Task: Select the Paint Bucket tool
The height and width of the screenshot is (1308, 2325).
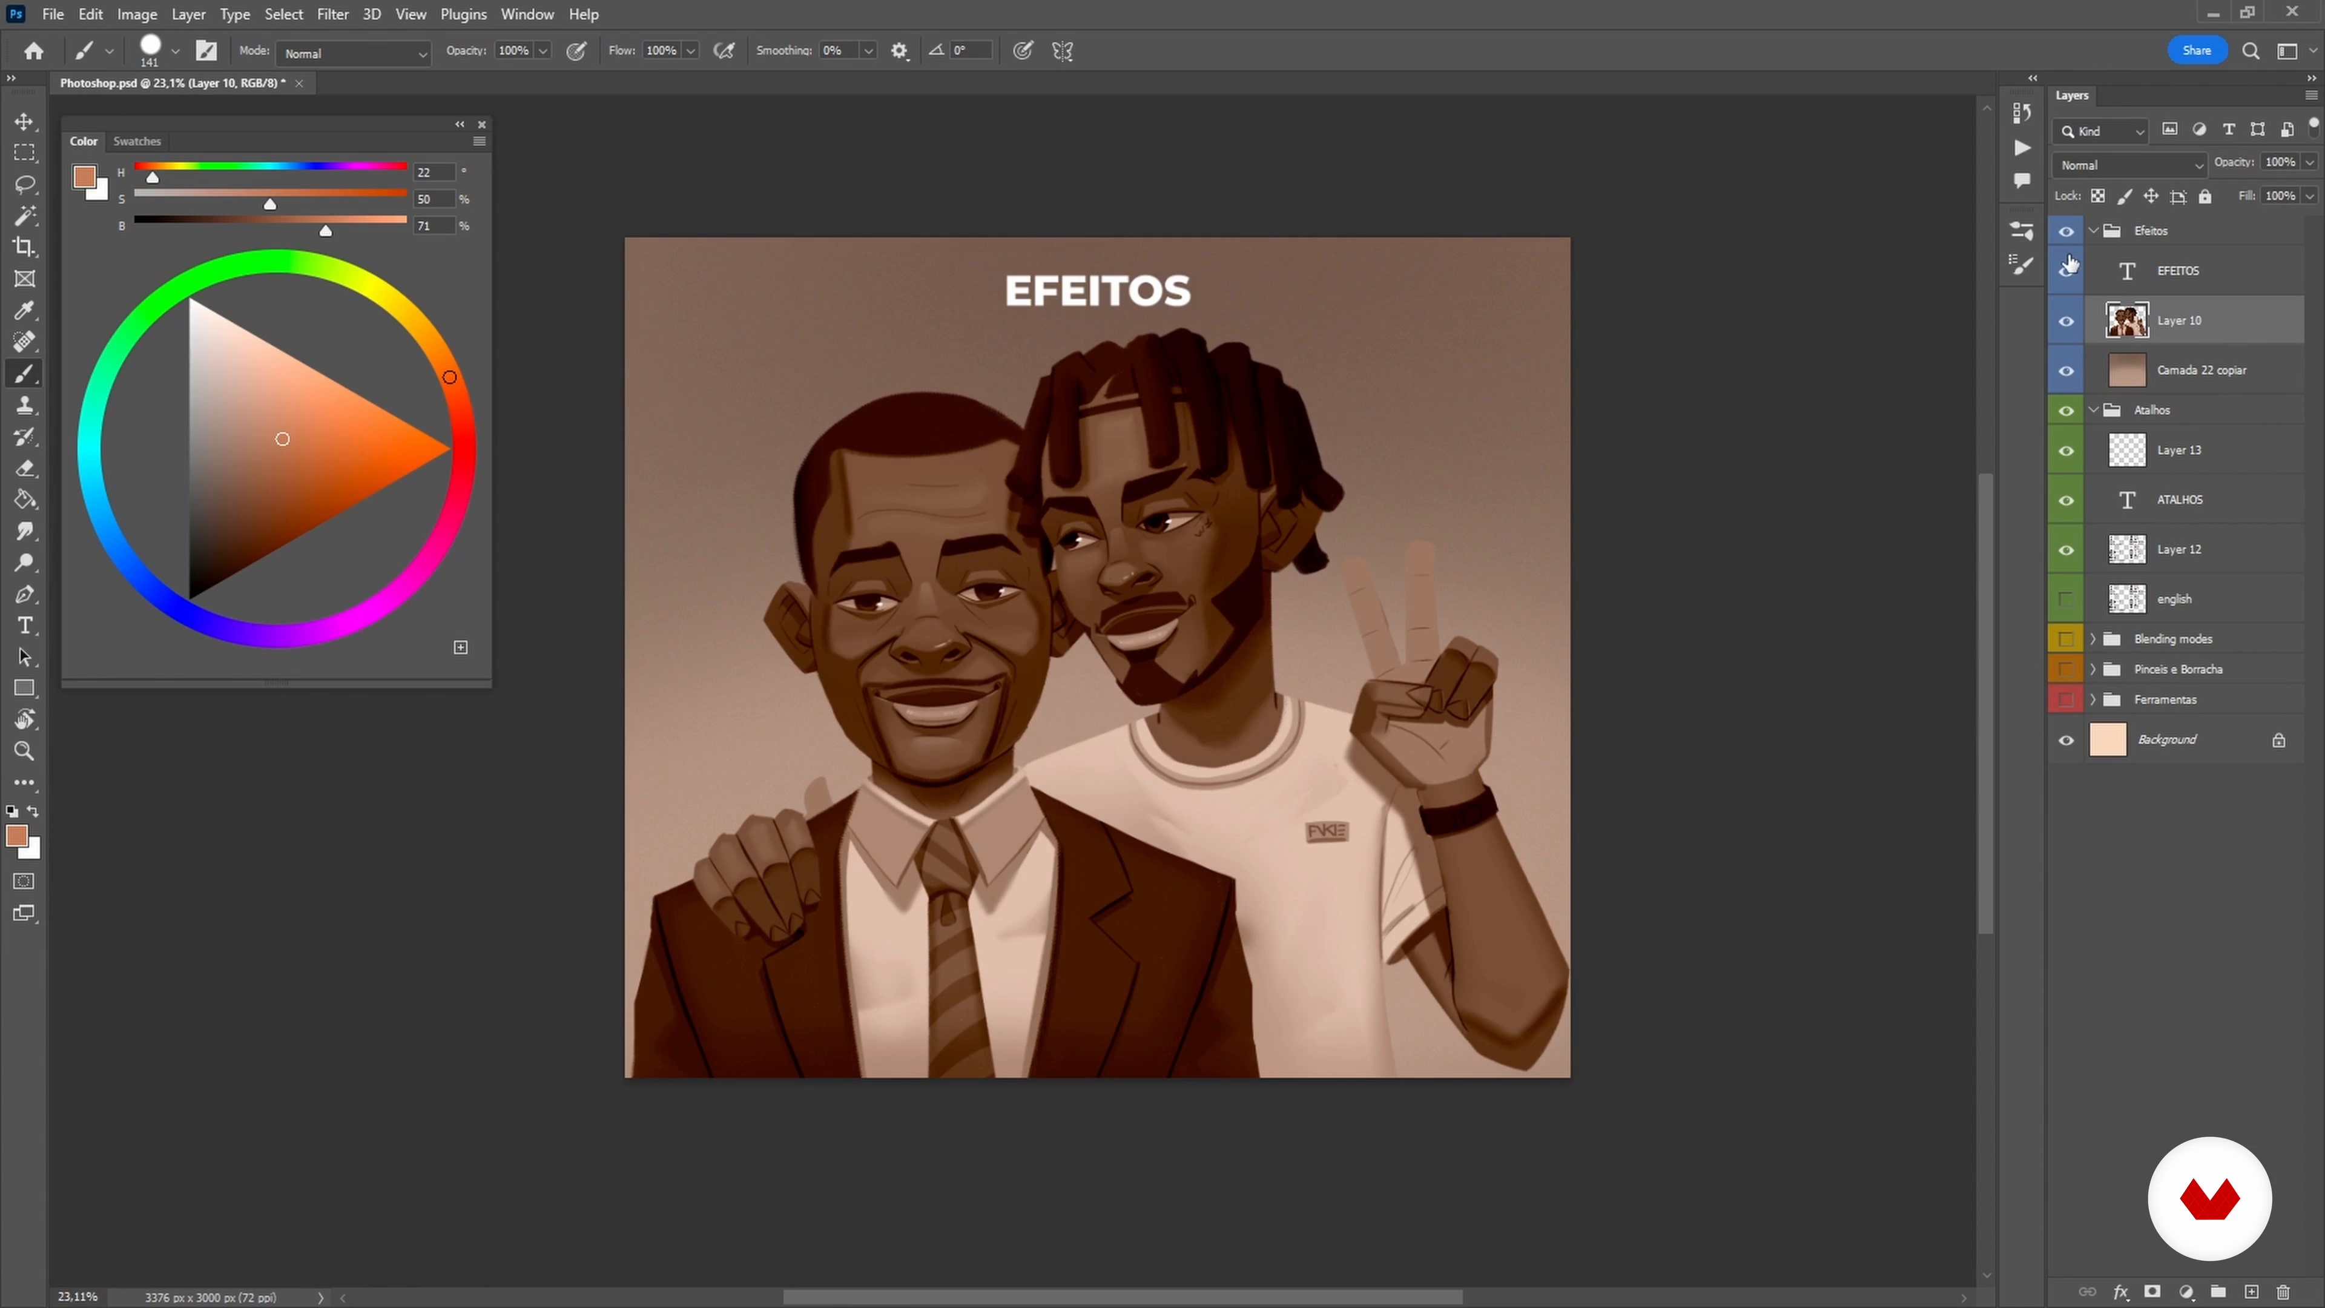Action: coord(24,499)
